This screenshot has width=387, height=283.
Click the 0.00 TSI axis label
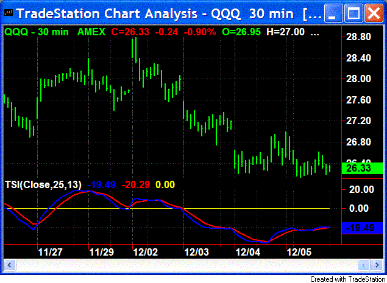point(359,209)
